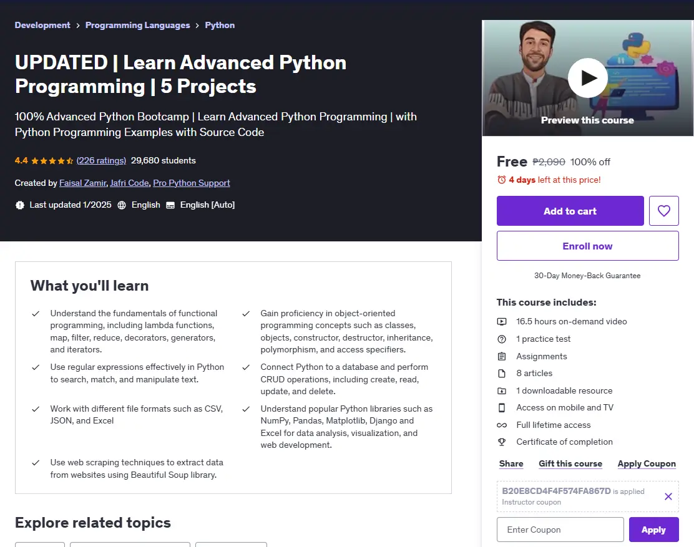Play the course preview video
The image size is (694, 547).
click(x=587, y=78)
